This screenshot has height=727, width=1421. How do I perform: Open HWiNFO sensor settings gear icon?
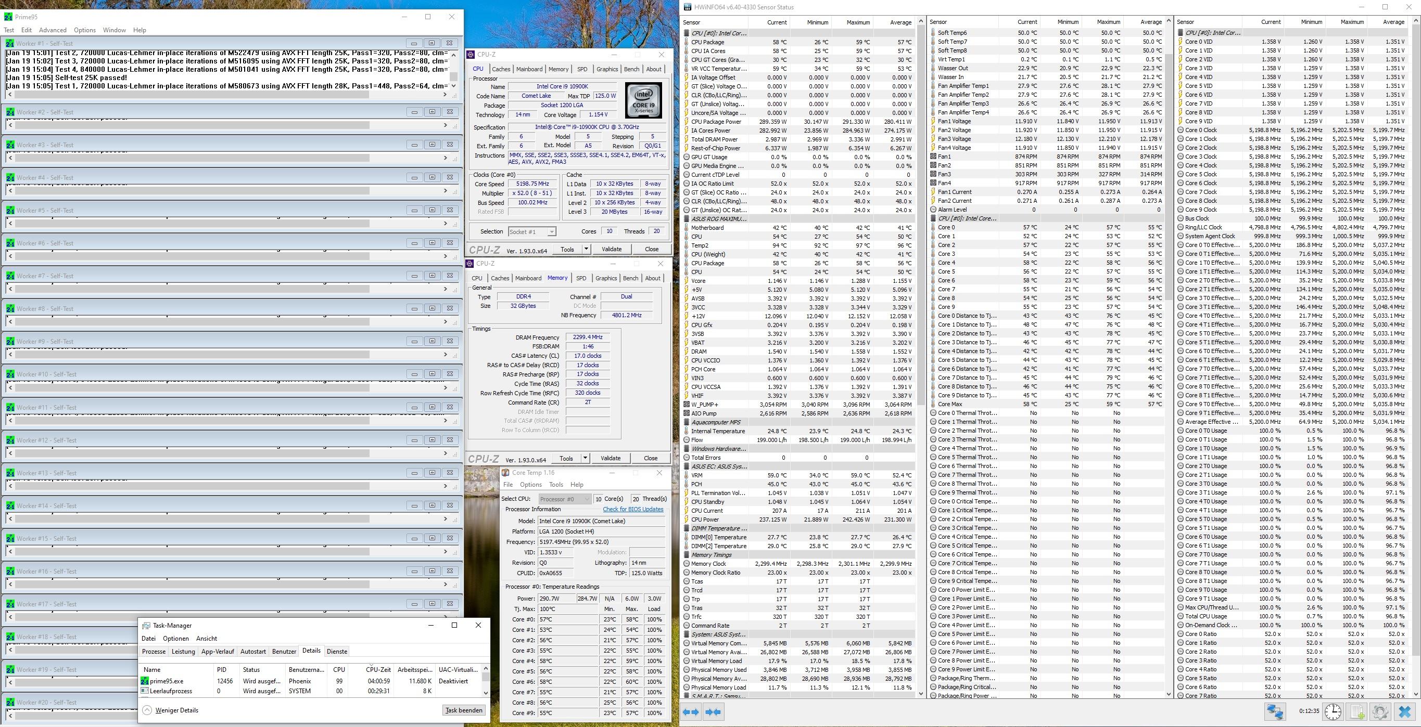point(1380,711)
